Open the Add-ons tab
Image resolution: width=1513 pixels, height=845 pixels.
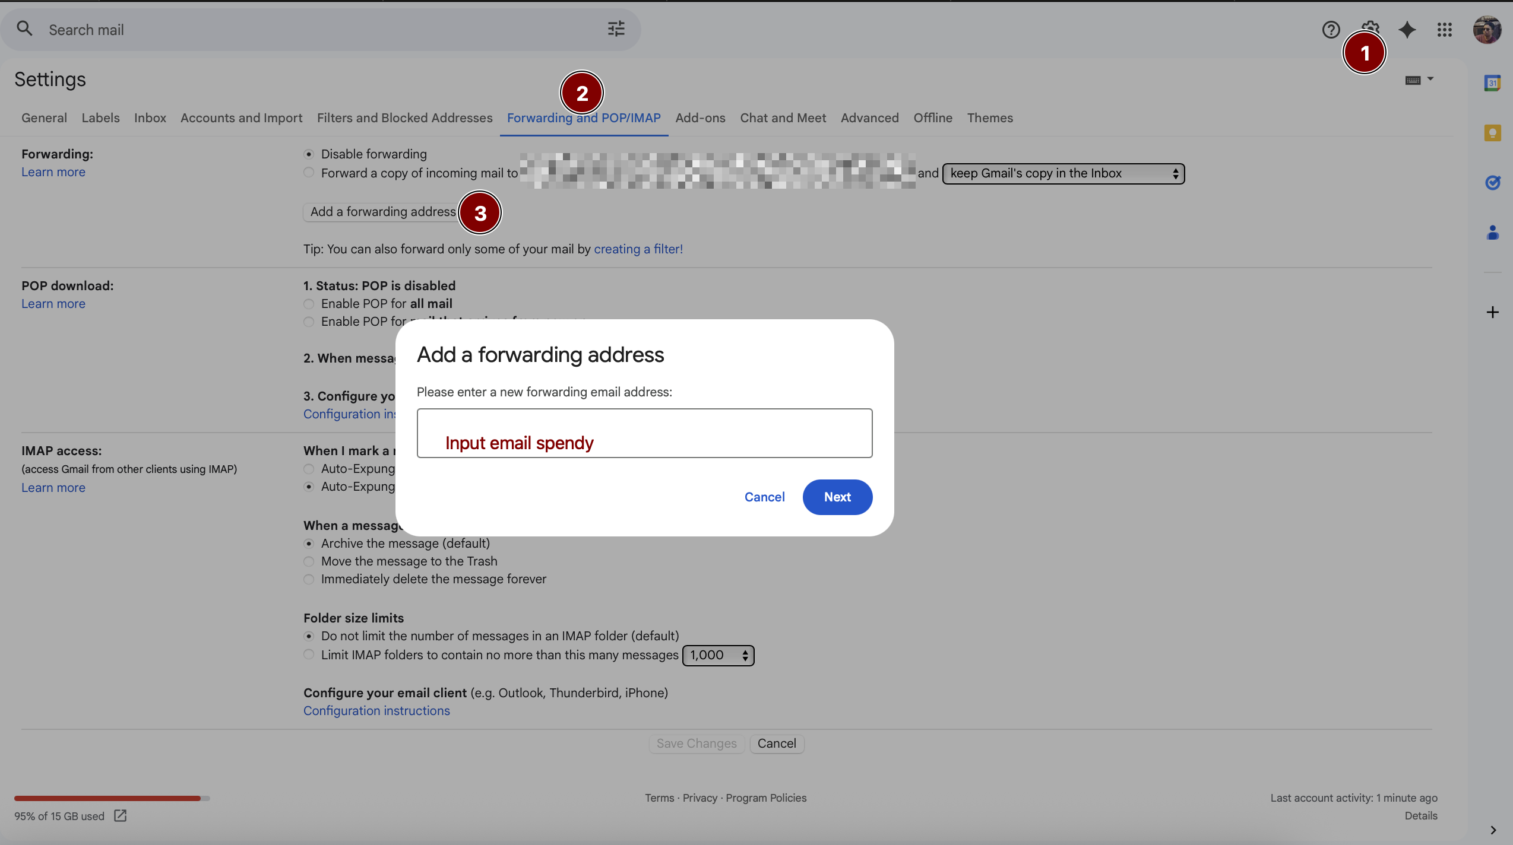pyautogui.click(x=700, y=117)
